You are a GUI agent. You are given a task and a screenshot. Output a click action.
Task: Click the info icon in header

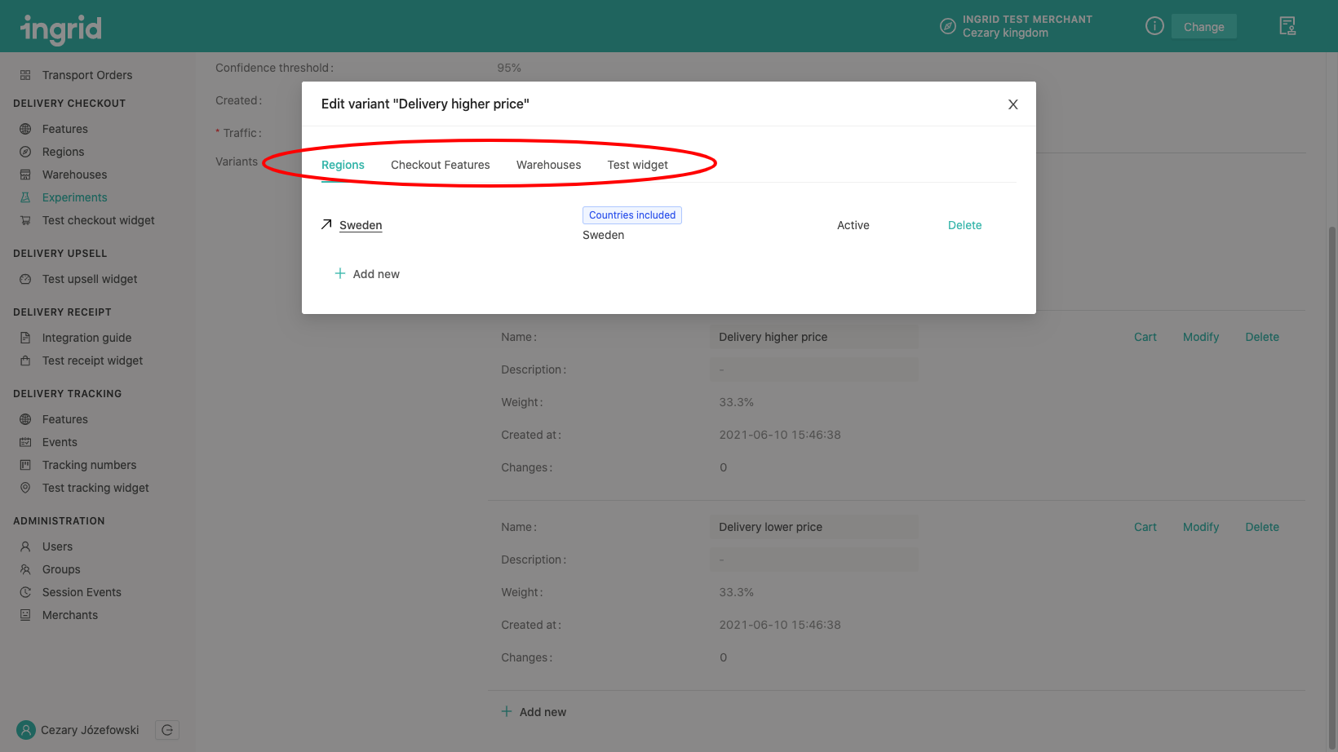(x=1154, y=26)
